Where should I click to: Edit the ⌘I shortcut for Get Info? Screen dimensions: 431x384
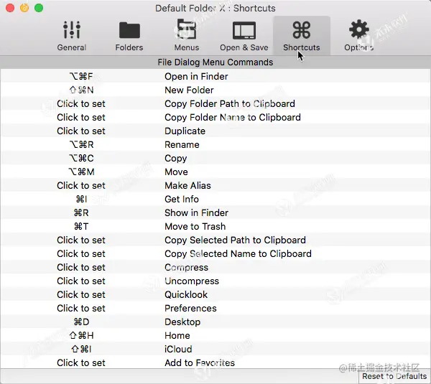[81, 199]
